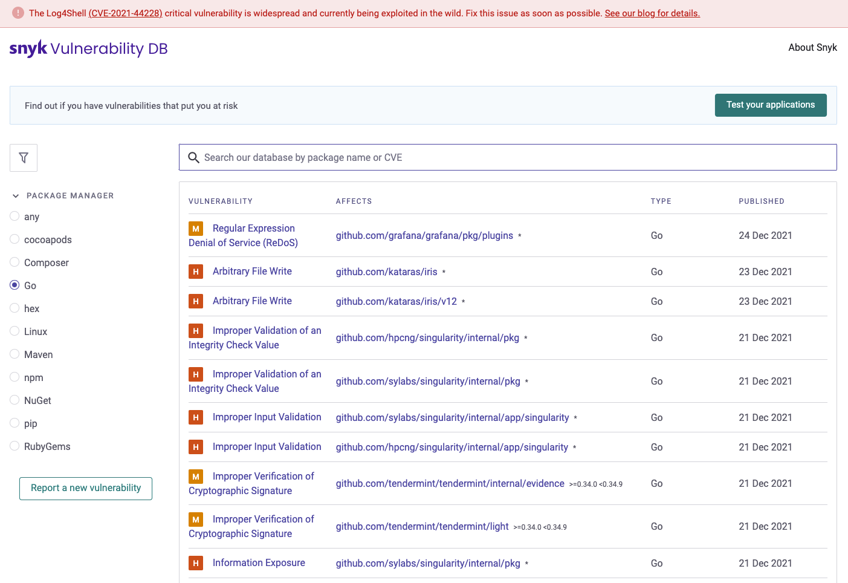Click the Vulnerability column header
The image size is (848, 583).
221,201
